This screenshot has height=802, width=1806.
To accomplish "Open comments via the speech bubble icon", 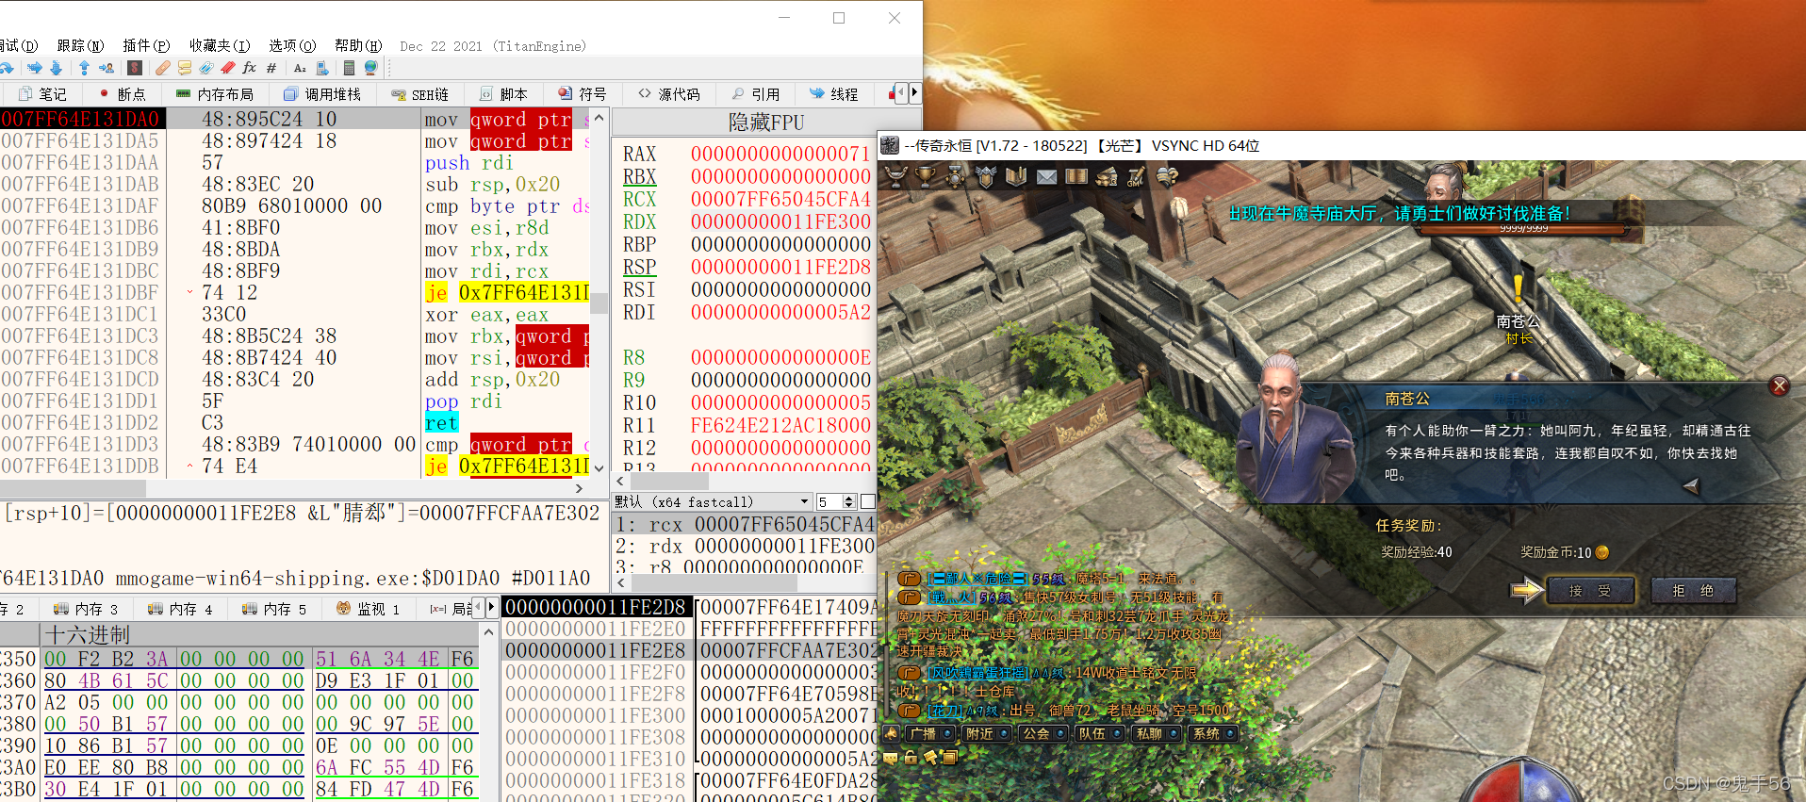I will pos(185,68).
